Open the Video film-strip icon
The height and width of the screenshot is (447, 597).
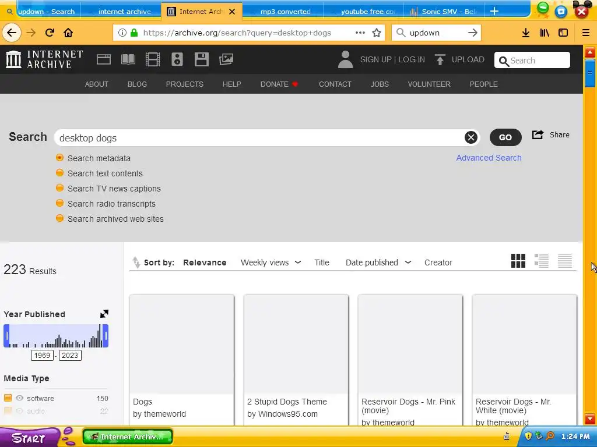[153, 60]
